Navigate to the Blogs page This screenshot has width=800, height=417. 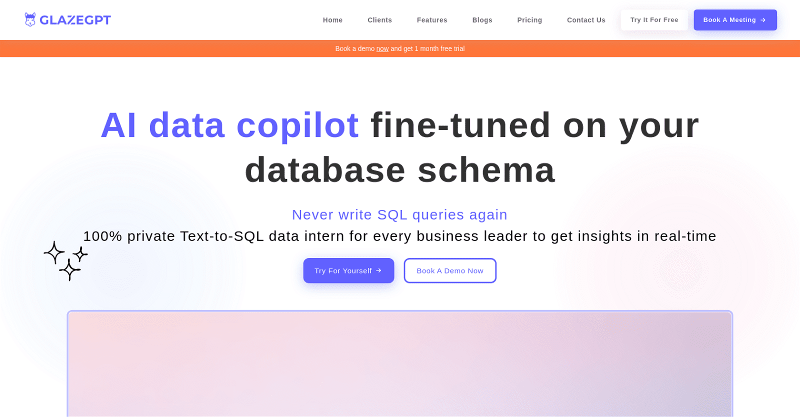point(482,20)
